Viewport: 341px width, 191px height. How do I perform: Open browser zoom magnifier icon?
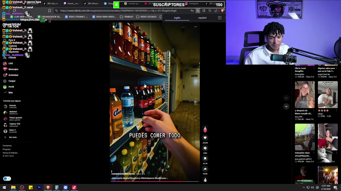[x=210, y=11]
